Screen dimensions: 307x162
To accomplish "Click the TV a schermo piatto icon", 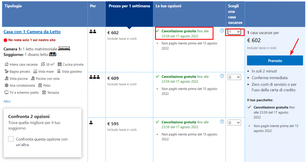I will (7, 93).
